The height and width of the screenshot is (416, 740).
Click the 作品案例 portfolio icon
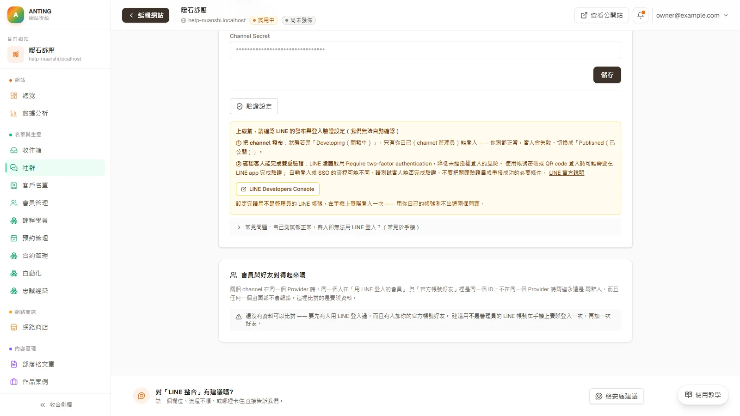tap(14, 382)
